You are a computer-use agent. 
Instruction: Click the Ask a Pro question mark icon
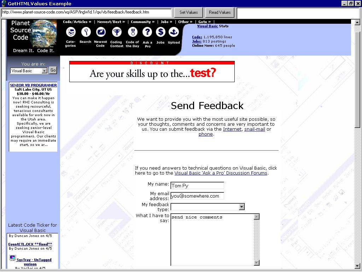click(147, 32)
